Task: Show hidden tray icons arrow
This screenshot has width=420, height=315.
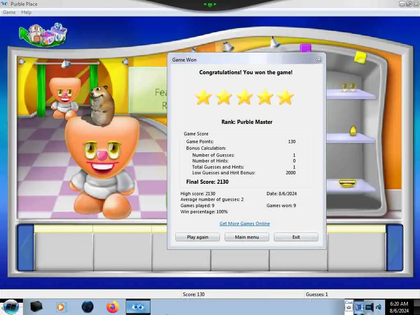Action: coord(349,307)
